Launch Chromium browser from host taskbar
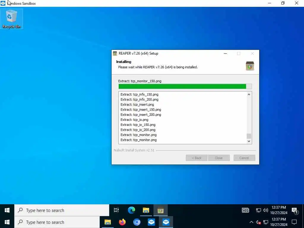This screenshot has height=228, width=304. pos(137,222)
